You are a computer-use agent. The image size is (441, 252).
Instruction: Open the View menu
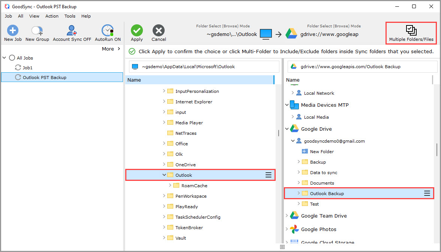pos(34,16)
